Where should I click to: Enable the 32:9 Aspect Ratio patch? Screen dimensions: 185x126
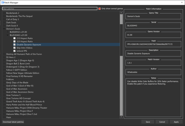tap(14, 41)
